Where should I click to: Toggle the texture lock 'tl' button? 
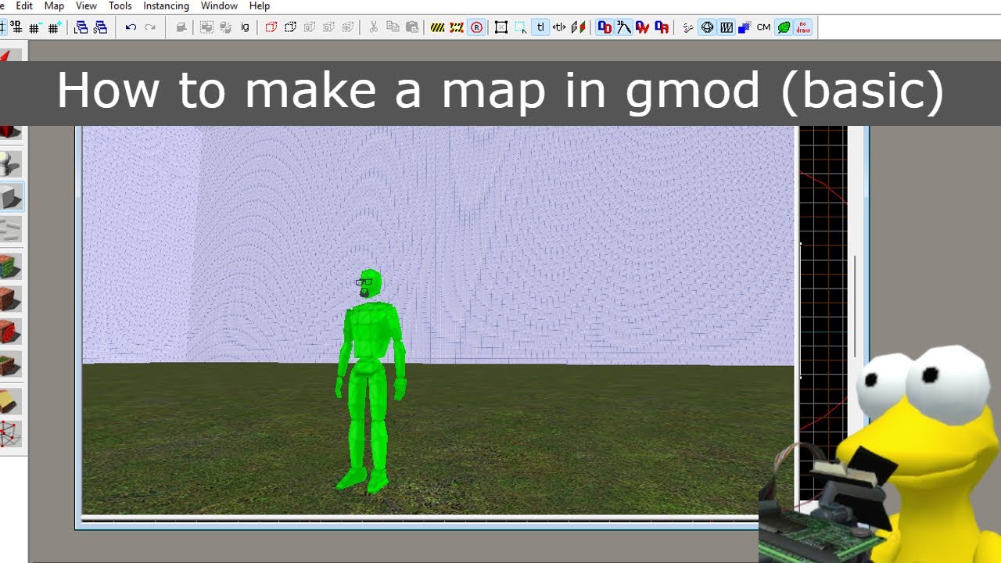pos(540,27)
